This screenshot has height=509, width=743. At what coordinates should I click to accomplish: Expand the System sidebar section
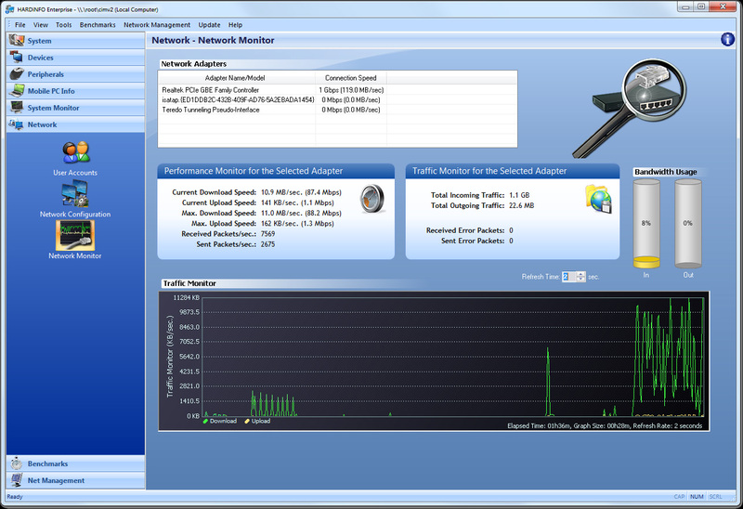76,41
